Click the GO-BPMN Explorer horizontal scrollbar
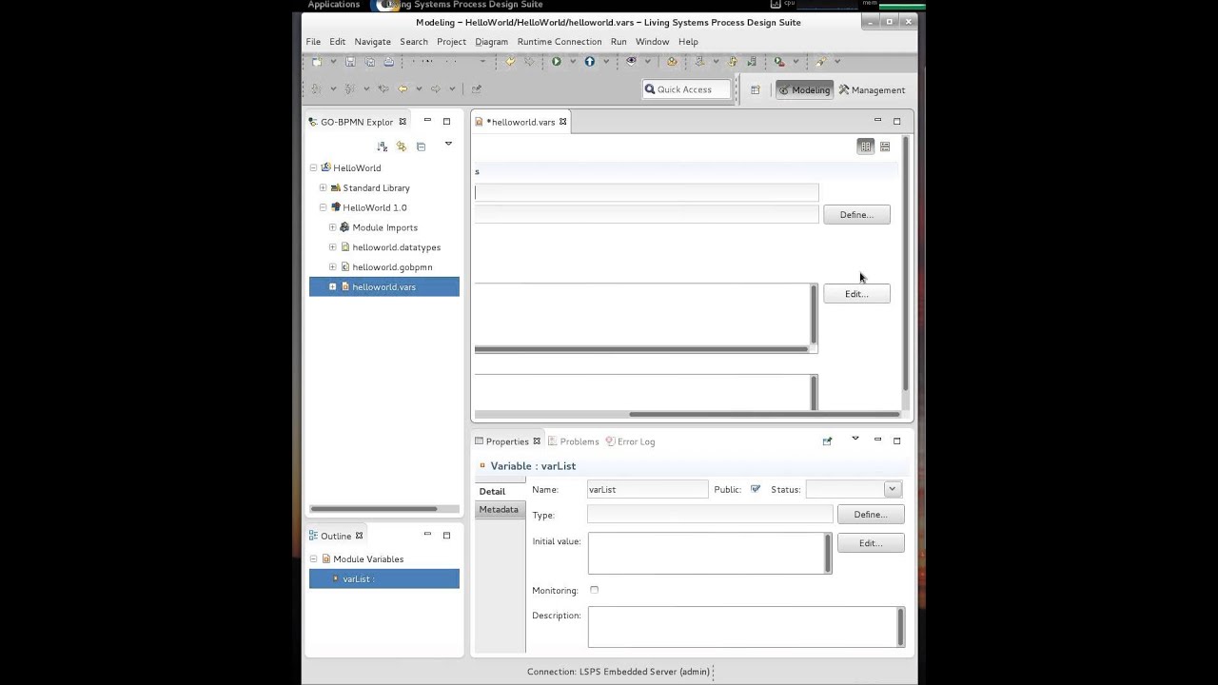 point(374,509)
